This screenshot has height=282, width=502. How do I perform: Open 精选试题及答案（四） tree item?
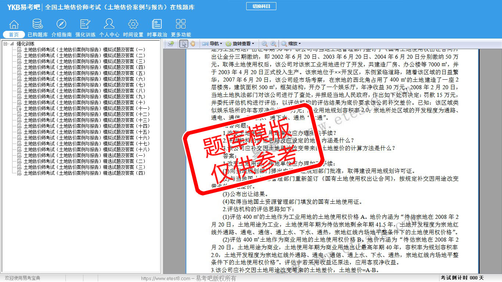click(84, 173)
